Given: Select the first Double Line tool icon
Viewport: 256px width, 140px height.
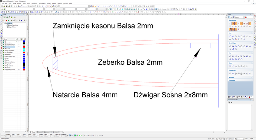Looking at the screenshot, I should coord(230,74).
